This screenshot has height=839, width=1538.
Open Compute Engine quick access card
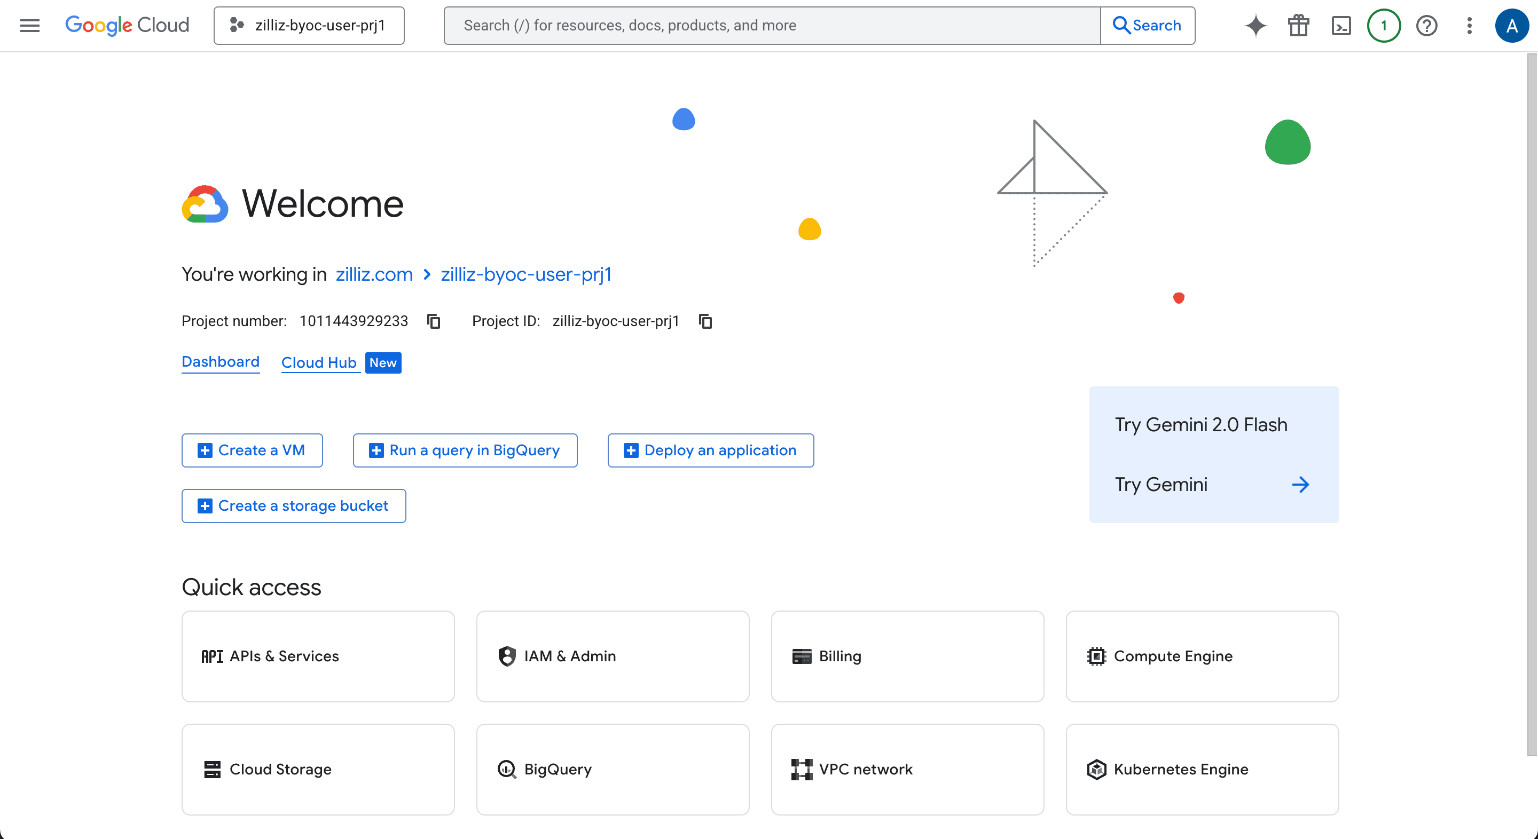pos(1203,656)
